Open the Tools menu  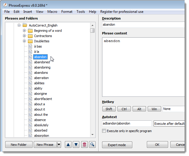(81, 12)
